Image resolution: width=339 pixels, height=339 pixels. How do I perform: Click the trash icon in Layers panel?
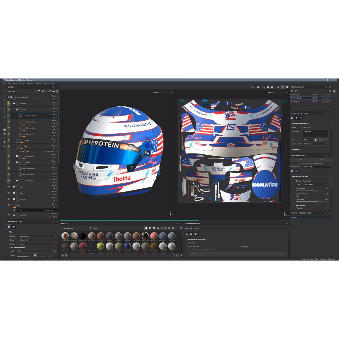[58, 92]
